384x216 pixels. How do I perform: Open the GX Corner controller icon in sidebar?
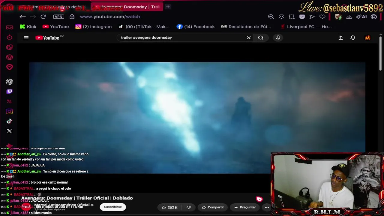(x=10, y=27)
